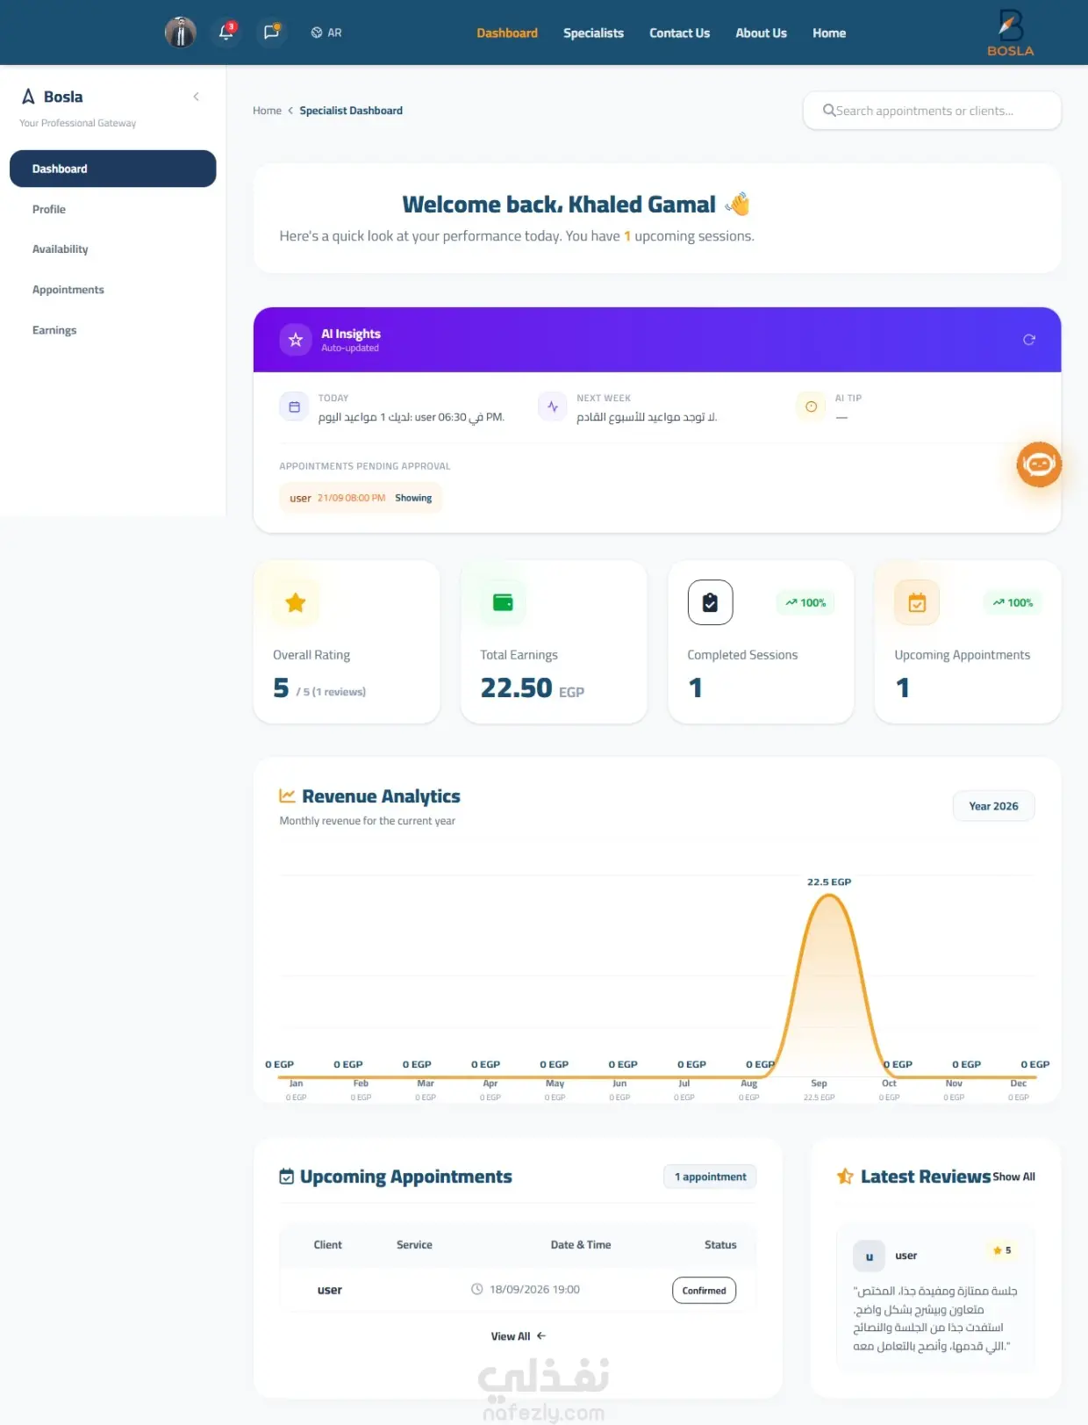
Task: Focus the search appointments or clients field
Action: click(932, 111)
